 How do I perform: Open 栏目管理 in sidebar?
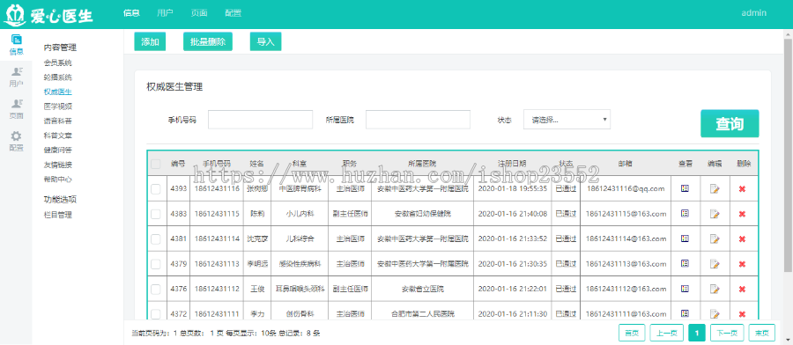pos(57,215)
